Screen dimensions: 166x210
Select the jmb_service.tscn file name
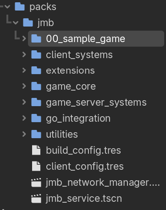(x=84, y=199)
